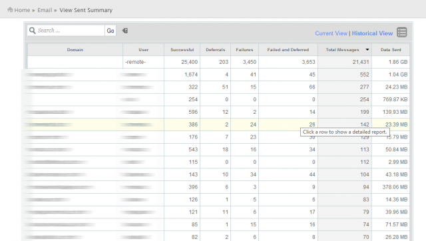Click the 203 deferrals cell
Image resolution: width=426 pixels, height=241 pixels.
pyautogui.click(x=216, y=62)
